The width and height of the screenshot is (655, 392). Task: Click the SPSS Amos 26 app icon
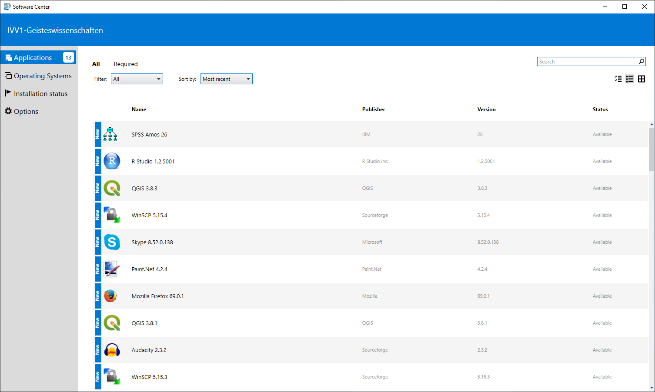point(110,134)
